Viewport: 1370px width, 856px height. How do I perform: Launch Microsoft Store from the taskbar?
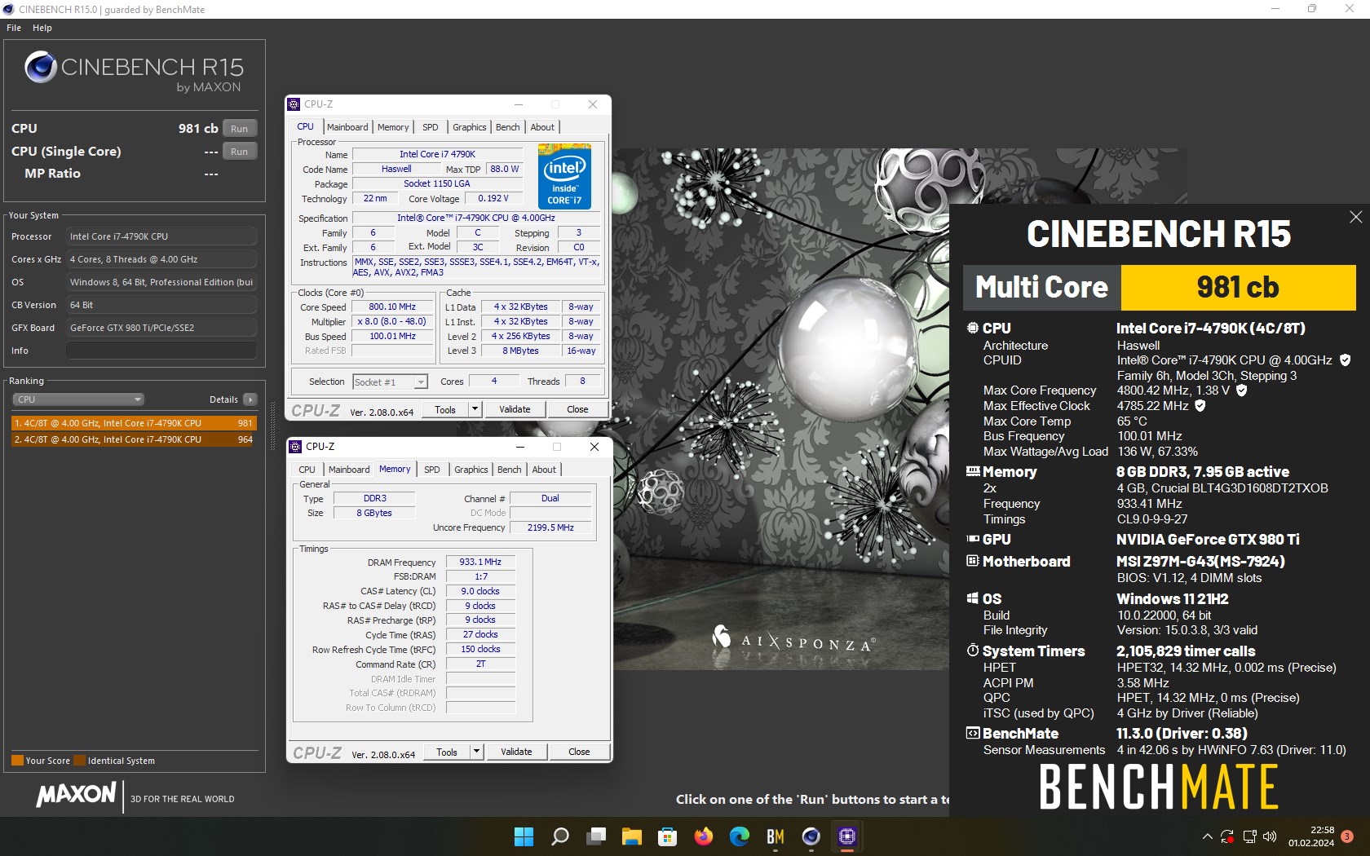point(668,836)
